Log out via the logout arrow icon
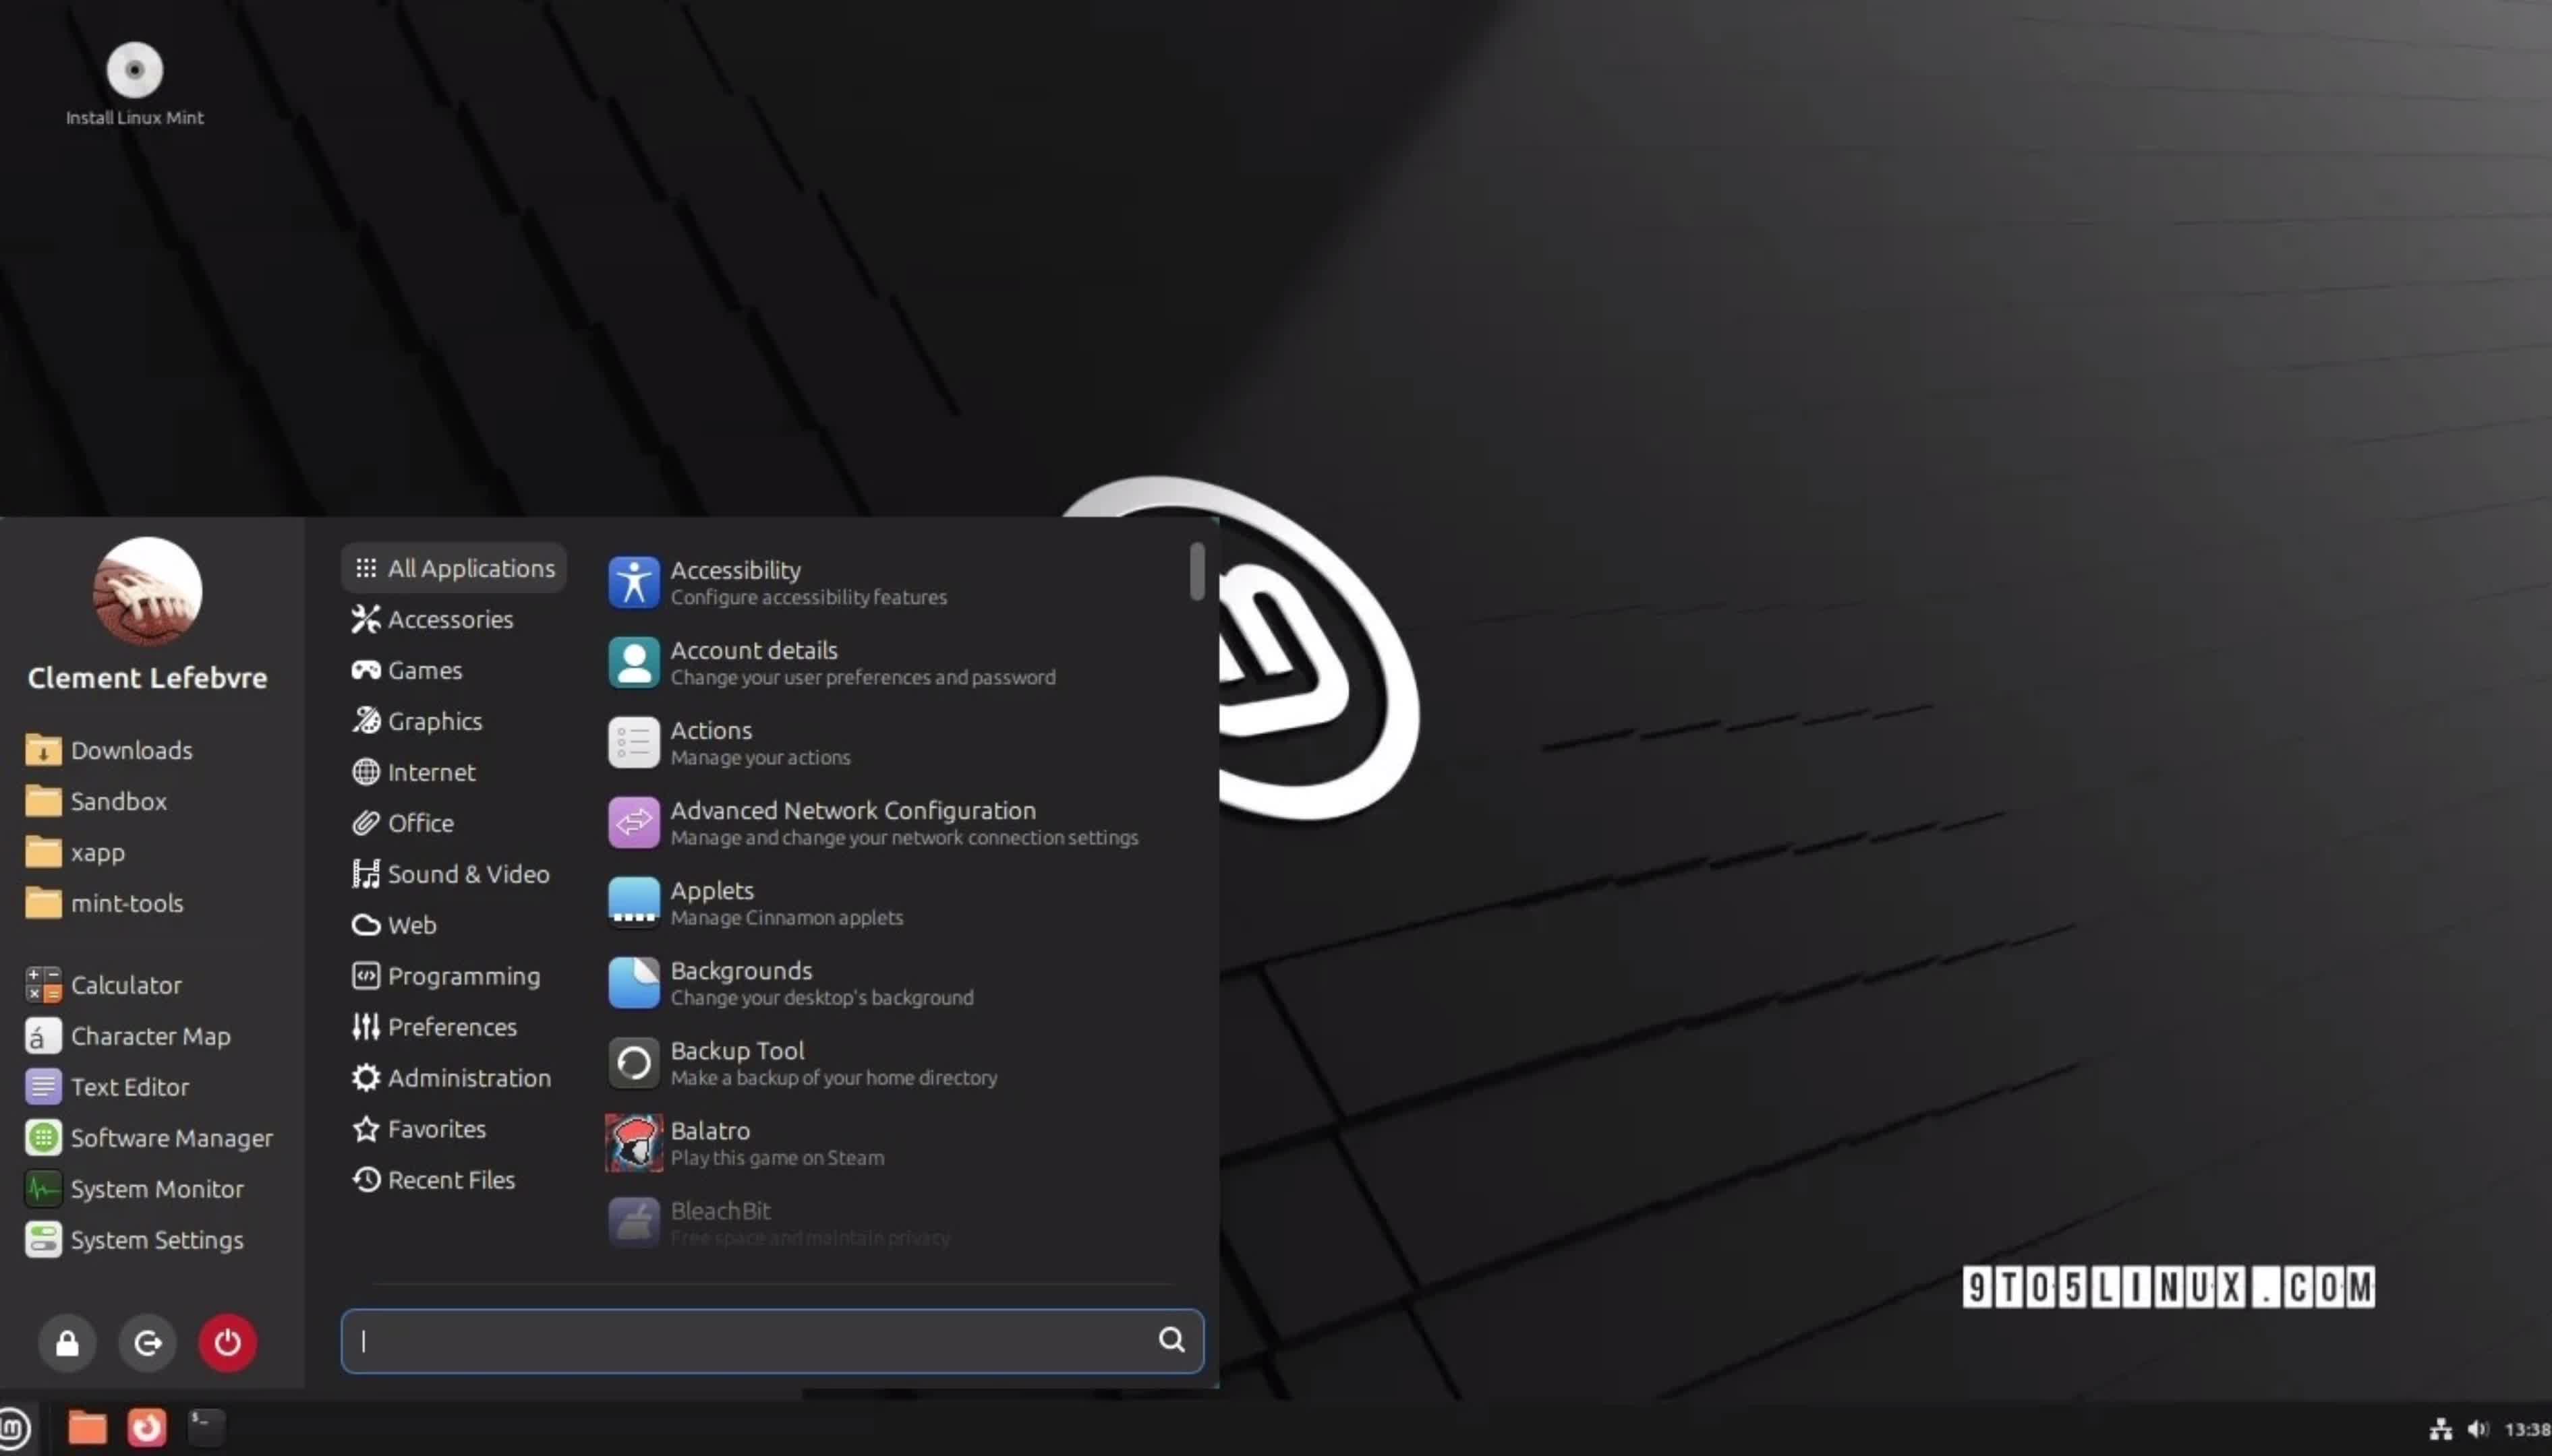 [x=146, y=1342]
